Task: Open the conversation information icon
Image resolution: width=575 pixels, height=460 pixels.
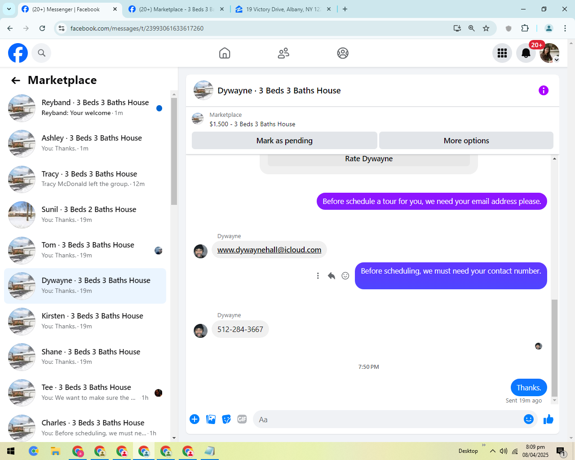Action: click(x=544, y=90)
